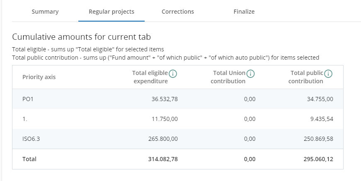Click info icon beside Total Union contribution
361x181 pixels.
[250, 74]
